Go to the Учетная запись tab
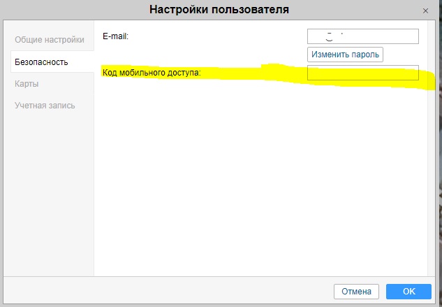 click(x=45, y=106)
